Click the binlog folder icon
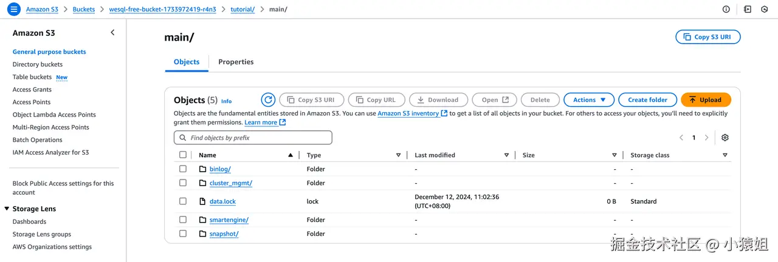 pos(203,169)
